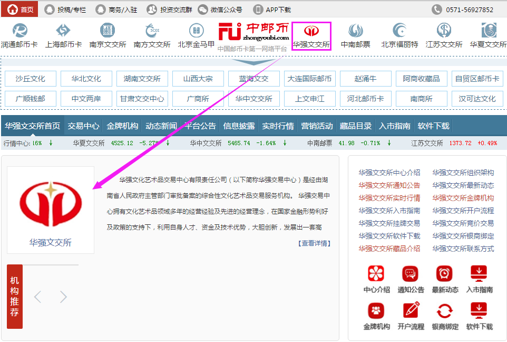Image resolution: width=507 pixels, height=342 pixels.
Task: Click the 广顺钱邮 exchange button
Action: pos(31,99)
